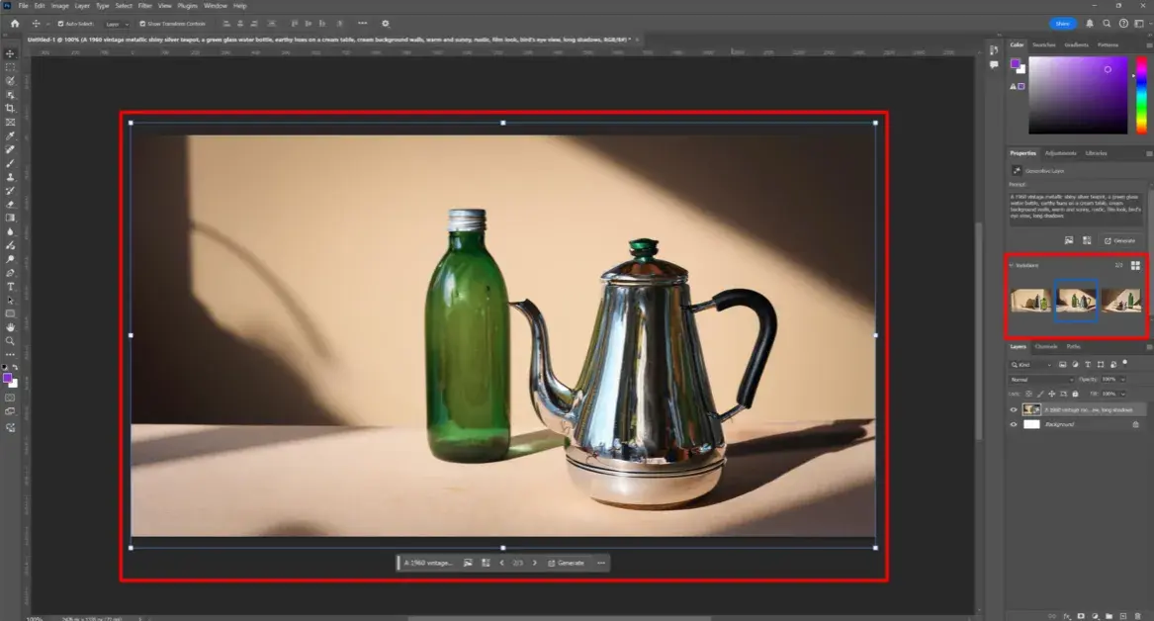The height and width of the screenshot is (621, 1154).
Task: Add a layer style with fx icon
Action: [x=1066, y=616]
